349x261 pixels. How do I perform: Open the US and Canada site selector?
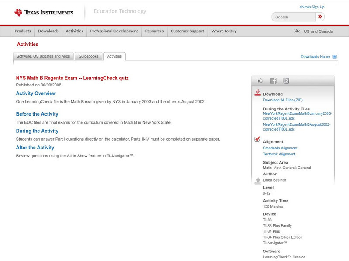pyautogui.click(x=318, y=31)
